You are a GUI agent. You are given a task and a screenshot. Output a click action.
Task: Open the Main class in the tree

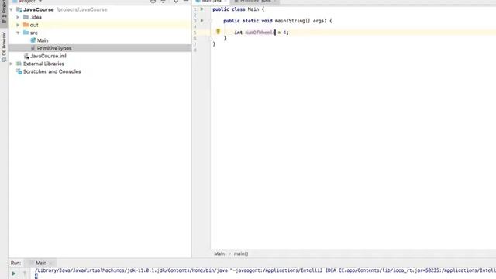43,40
